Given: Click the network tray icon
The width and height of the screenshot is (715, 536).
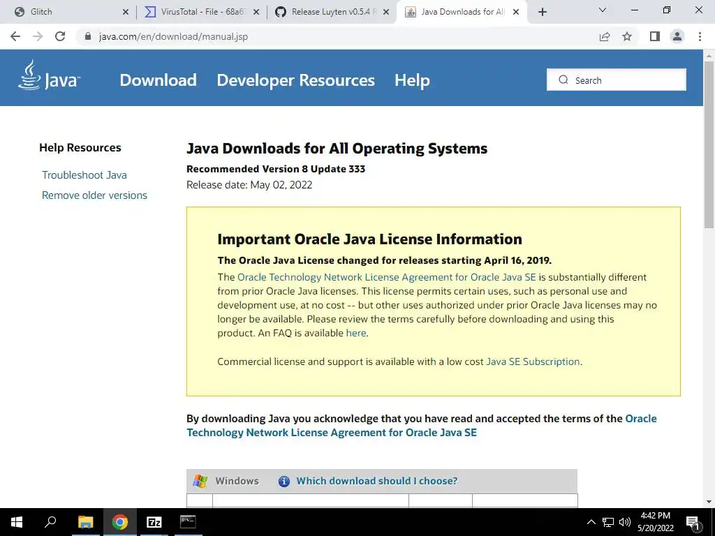Looking at the screenshot, I should click(x=608, y=522).
